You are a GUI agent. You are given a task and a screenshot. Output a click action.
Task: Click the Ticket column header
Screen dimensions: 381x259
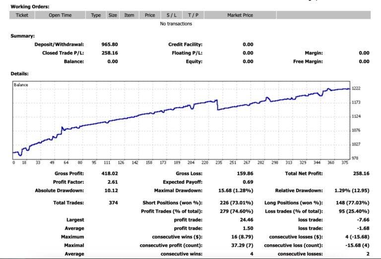(22, 15)
